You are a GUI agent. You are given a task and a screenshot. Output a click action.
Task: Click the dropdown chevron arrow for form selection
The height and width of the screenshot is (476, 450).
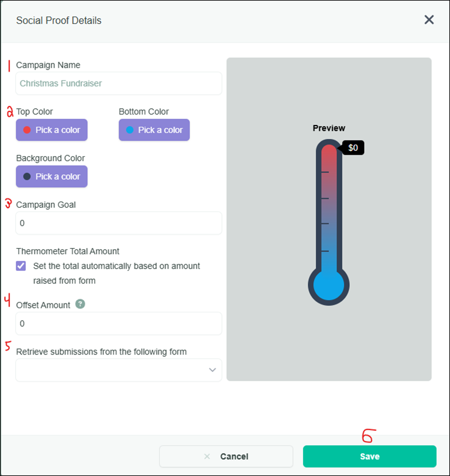[212, 370]
